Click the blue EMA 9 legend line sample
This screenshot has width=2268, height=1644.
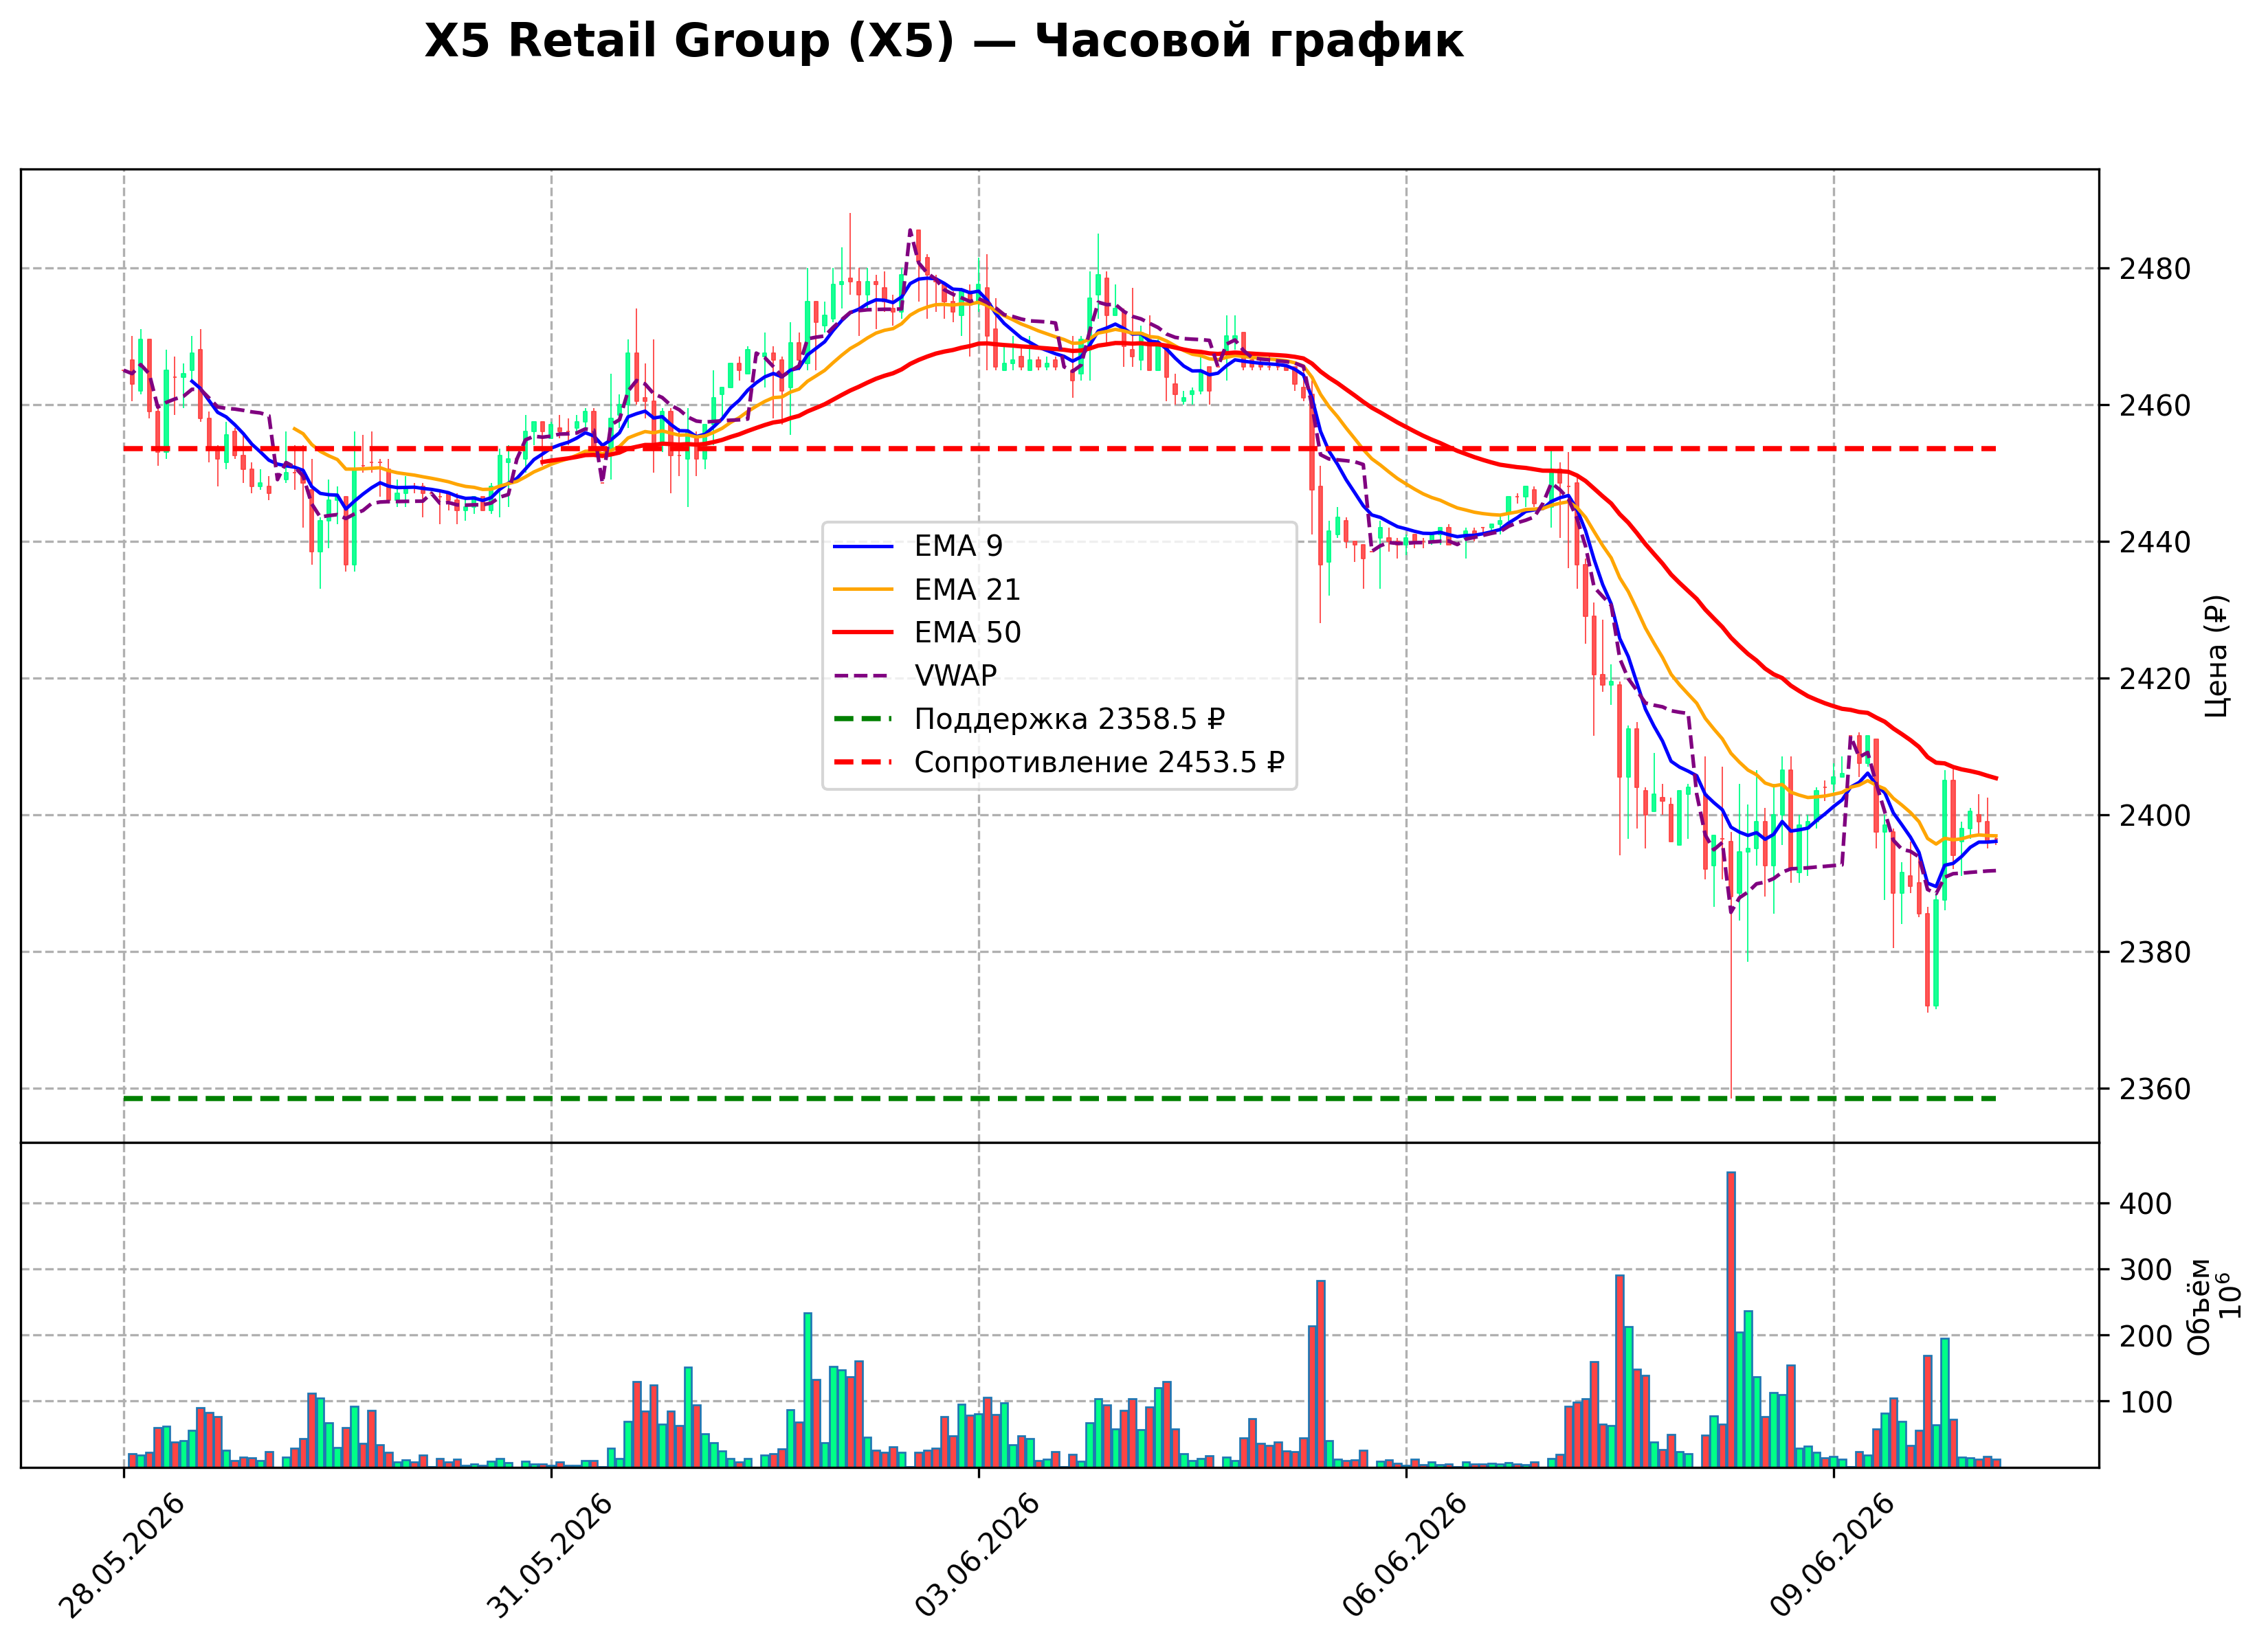862,547
